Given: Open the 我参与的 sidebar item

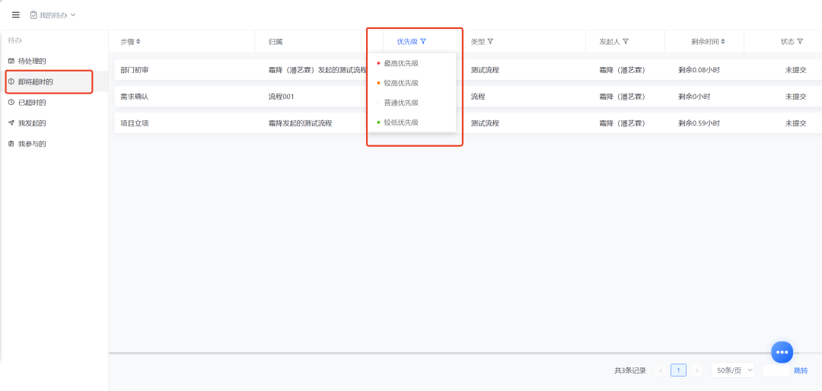Looking at the screenshot, I should (54, 144).
